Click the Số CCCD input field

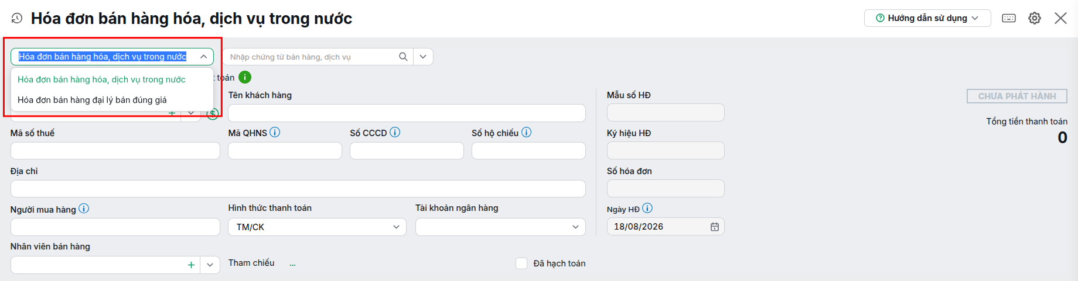pyautogui.click(x=407, y=151)
